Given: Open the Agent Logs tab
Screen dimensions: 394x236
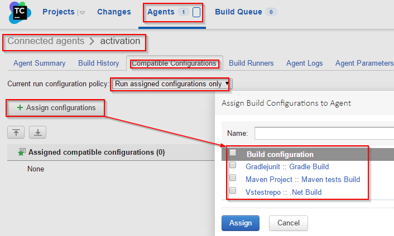Looking at the screenshot, I should click(304, 63).
